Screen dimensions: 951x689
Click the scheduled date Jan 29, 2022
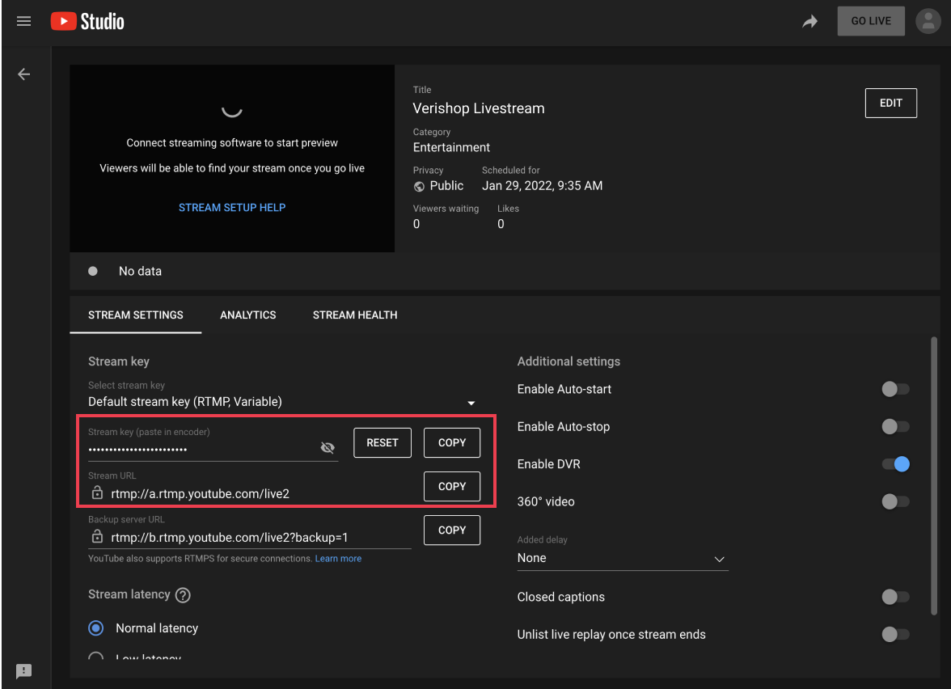542,186
